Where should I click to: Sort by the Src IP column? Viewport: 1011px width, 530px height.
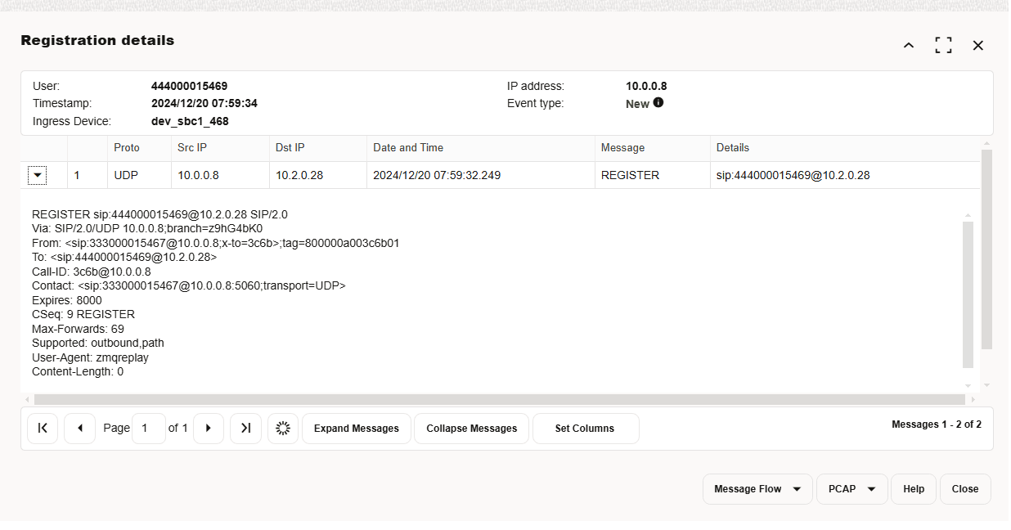tap(192, 147)
